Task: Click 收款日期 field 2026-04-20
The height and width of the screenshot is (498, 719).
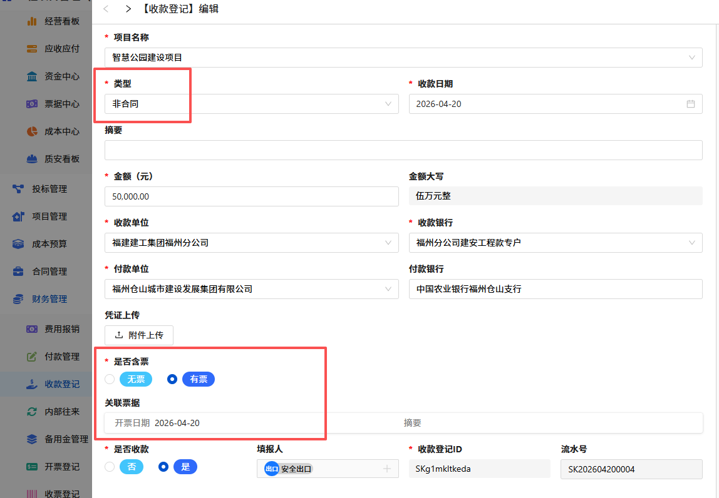Action: tap(556, 104)
